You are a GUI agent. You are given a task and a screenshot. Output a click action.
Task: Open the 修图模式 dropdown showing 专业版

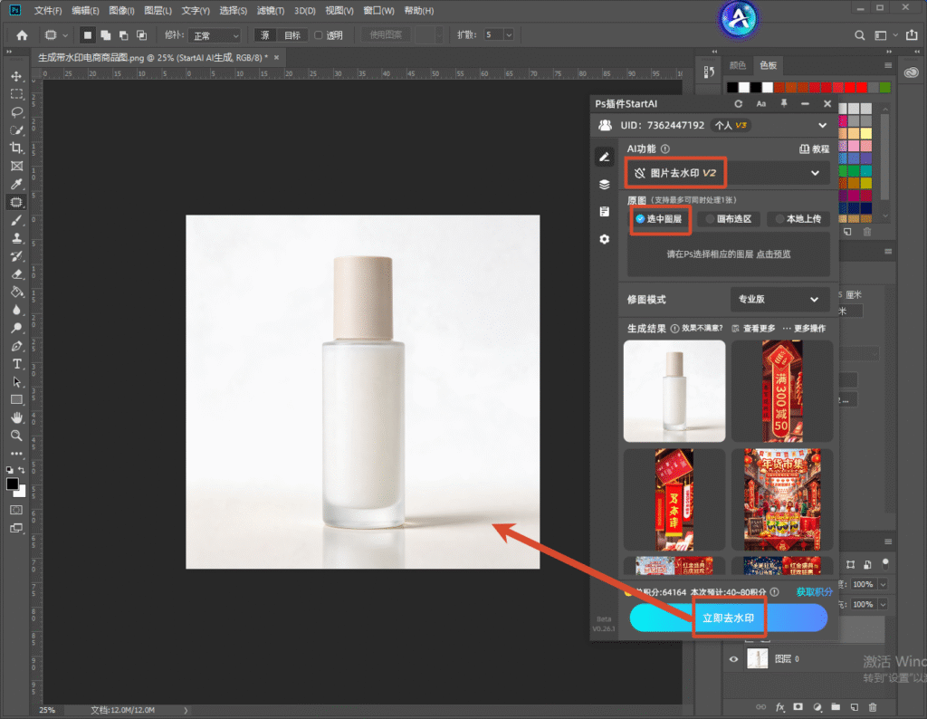point(779,299)
